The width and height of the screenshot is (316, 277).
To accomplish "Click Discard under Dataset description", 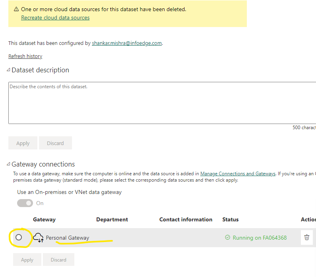I will point(55,143).
